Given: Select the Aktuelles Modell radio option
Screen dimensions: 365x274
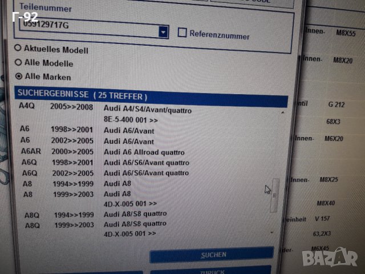Looking at the screenshot, I should tap(18, 48).
